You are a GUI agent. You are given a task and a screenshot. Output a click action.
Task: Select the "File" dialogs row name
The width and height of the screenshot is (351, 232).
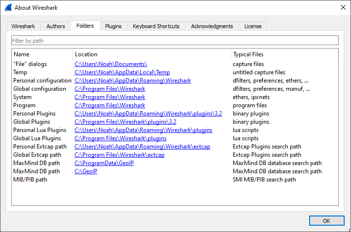click(x=30, y=64)
